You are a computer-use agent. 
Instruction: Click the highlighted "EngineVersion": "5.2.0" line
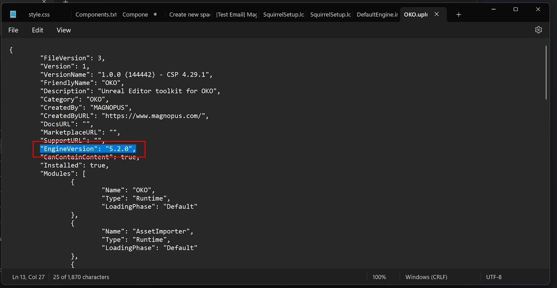[88, 149]
